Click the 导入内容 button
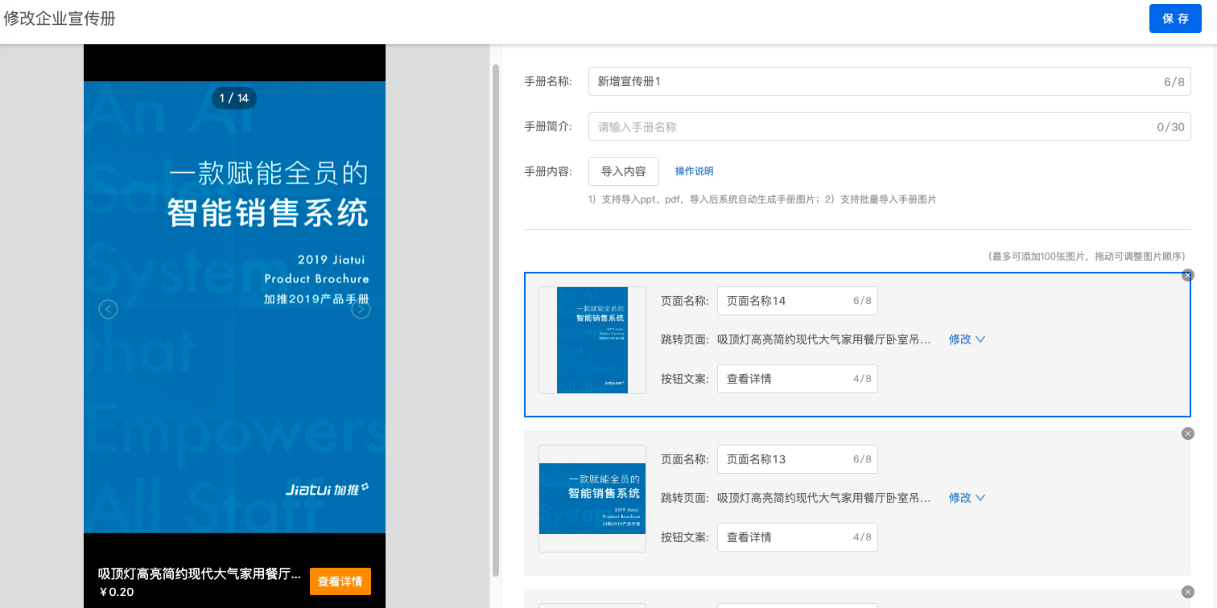The image size is (1217, 608). [624, 171]
